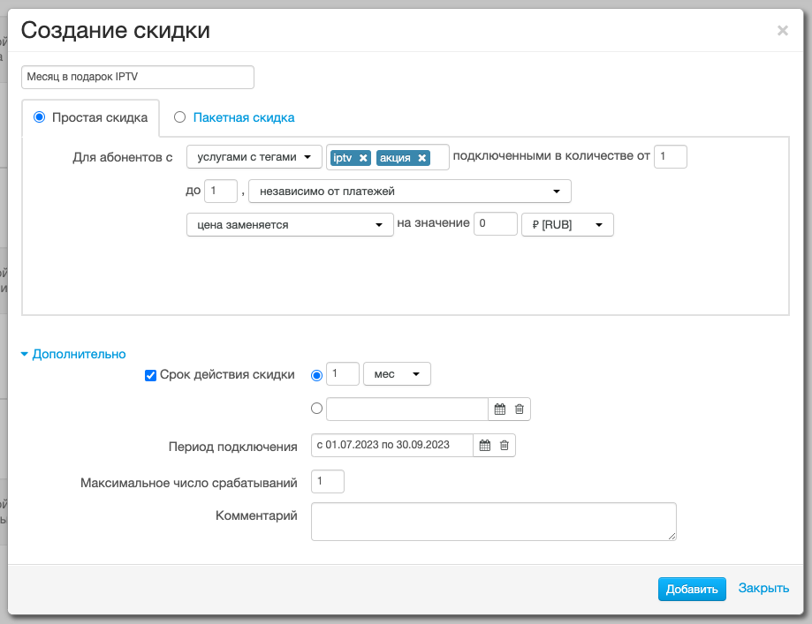Viewport: 812px width, 624px height.
Task: Focus the discount duration number field
Action: [343, 373]
